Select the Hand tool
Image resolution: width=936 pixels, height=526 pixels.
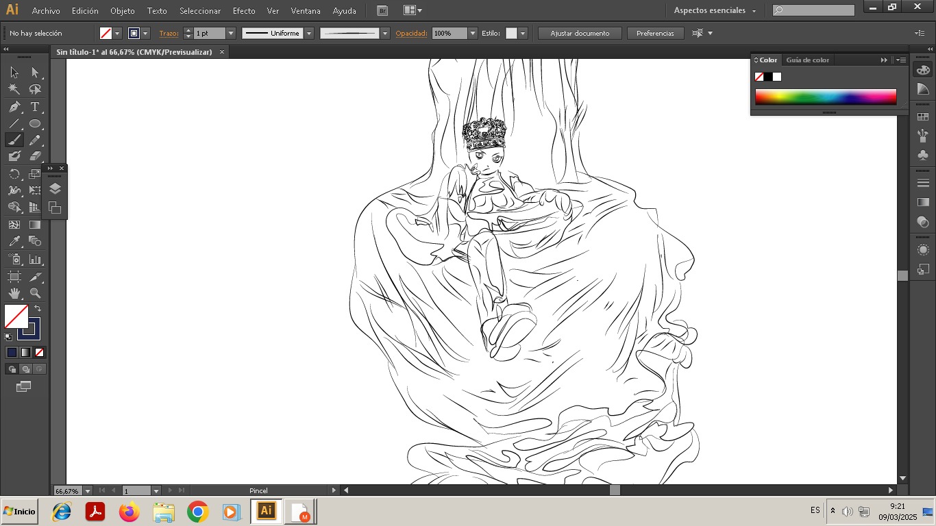14,293
